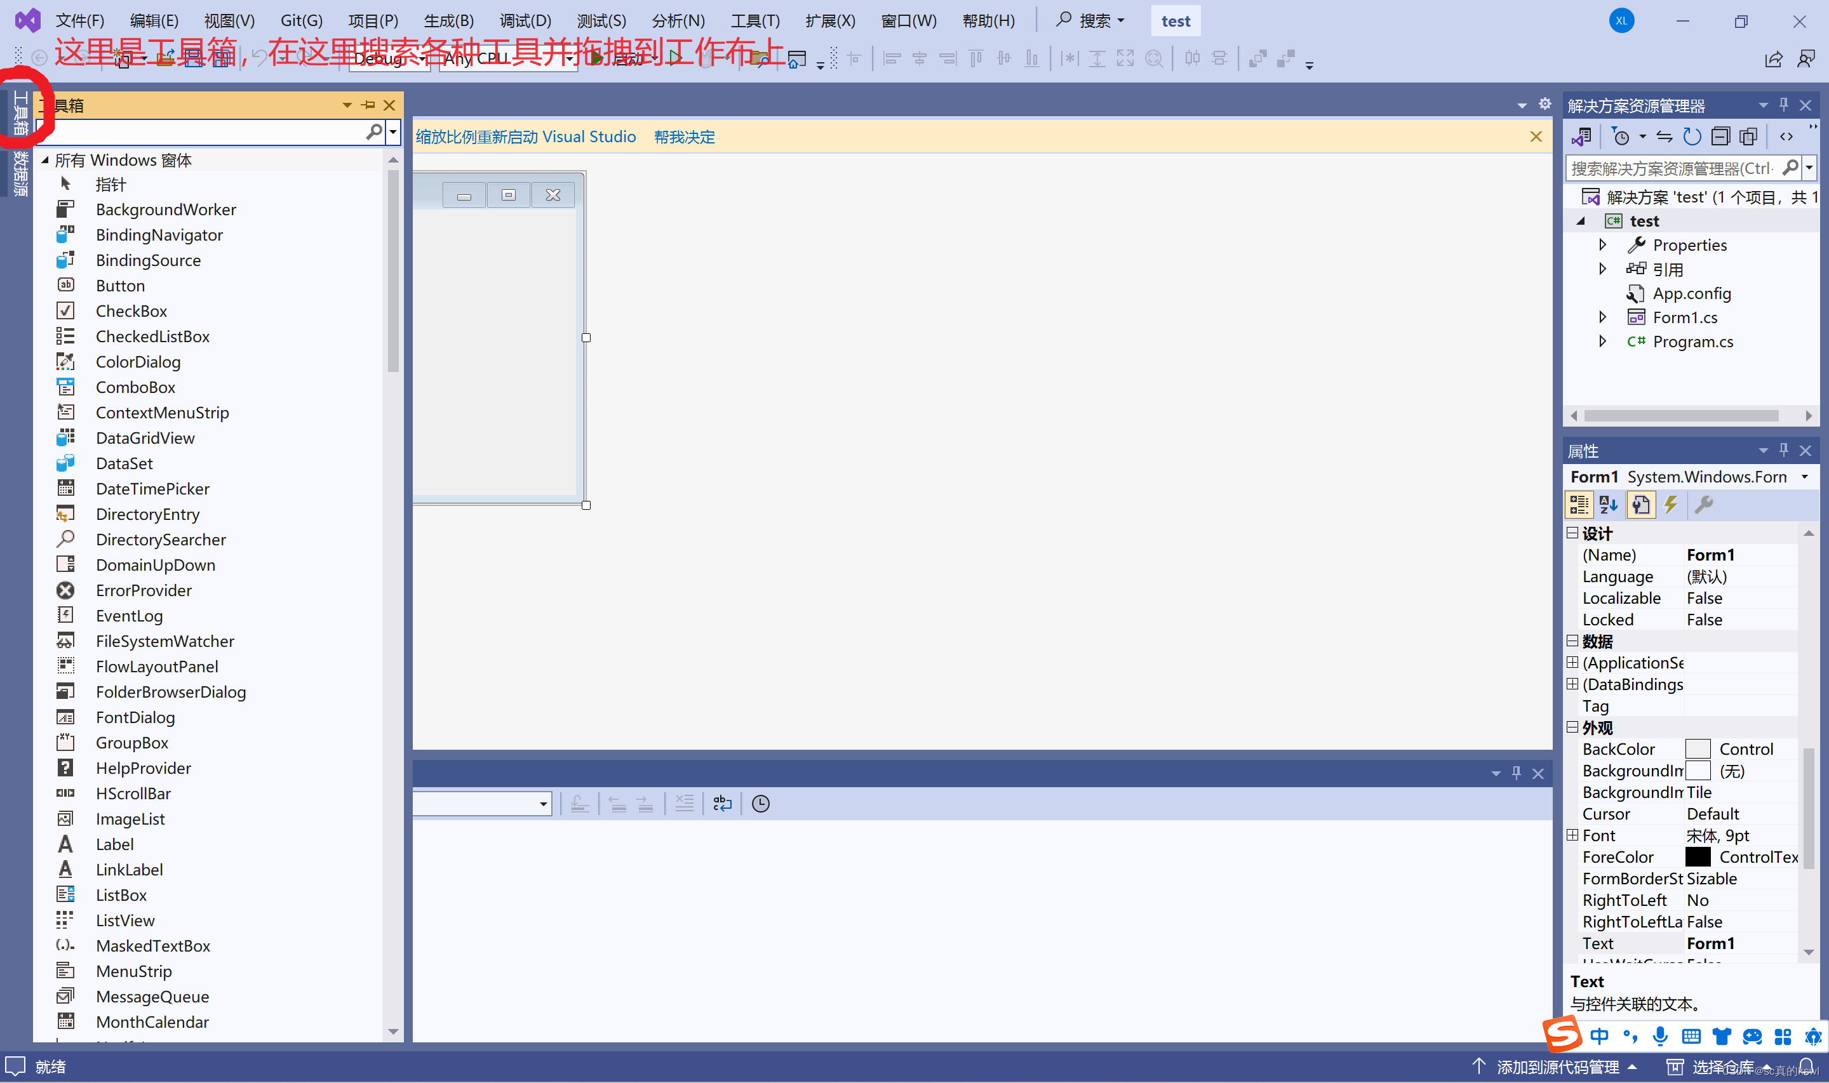Refresh the Solution Explorer
The width and height of the screenshot is (1829, 1083).
click(x=1691, y=136)
